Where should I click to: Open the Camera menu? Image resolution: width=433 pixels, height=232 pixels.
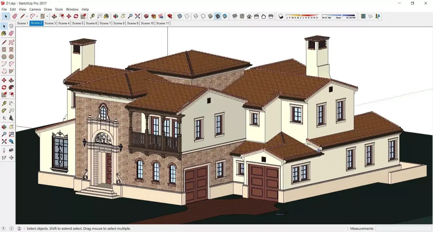pos(35,9)
